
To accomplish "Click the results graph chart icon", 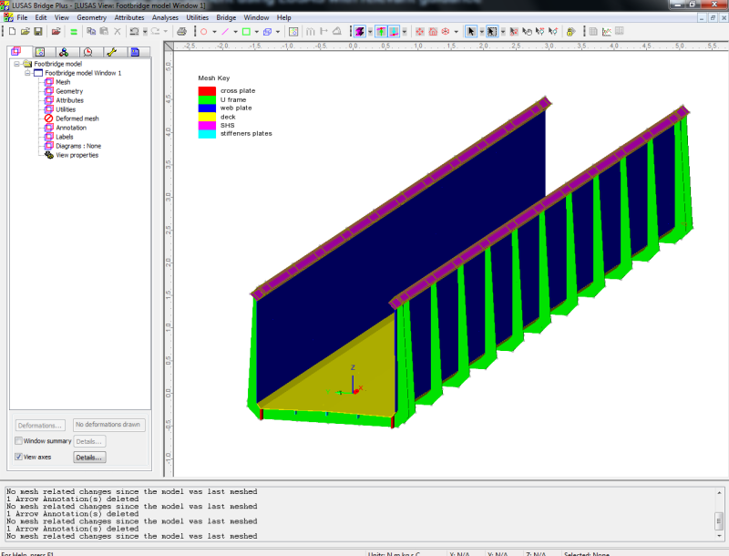I will click(607, 32).
